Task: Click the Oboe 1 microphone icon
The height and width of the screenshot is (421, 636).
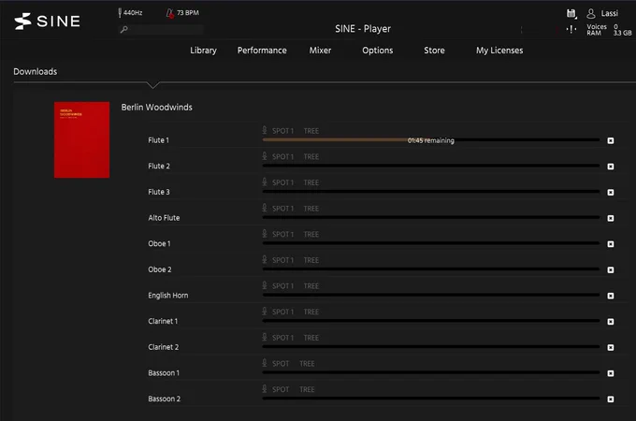Action: click(265, 234)
